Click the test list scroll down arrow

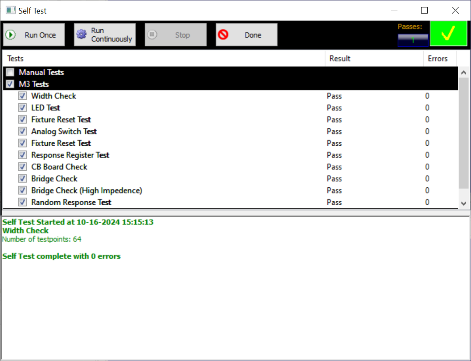click(464, 203)
